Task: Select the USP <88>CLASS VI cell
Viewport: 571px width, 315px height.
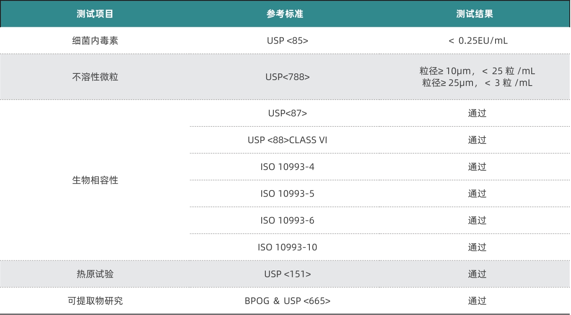Action: [x=288, y=140]
